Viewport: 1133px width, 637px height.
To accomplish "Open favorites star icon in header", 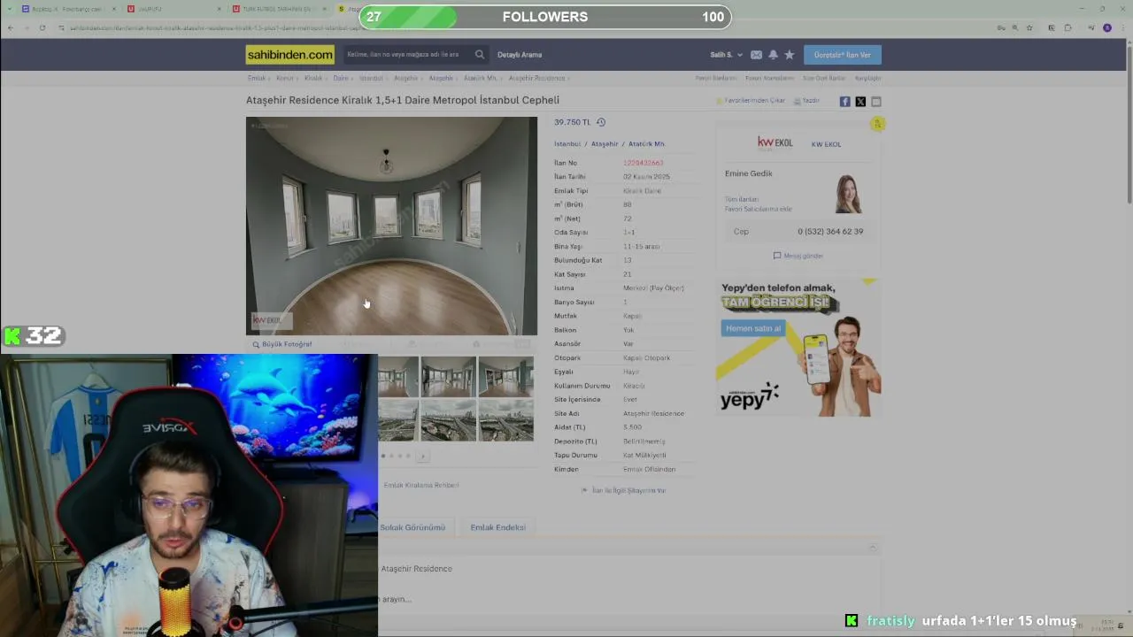I will click(x=790, y=55).
